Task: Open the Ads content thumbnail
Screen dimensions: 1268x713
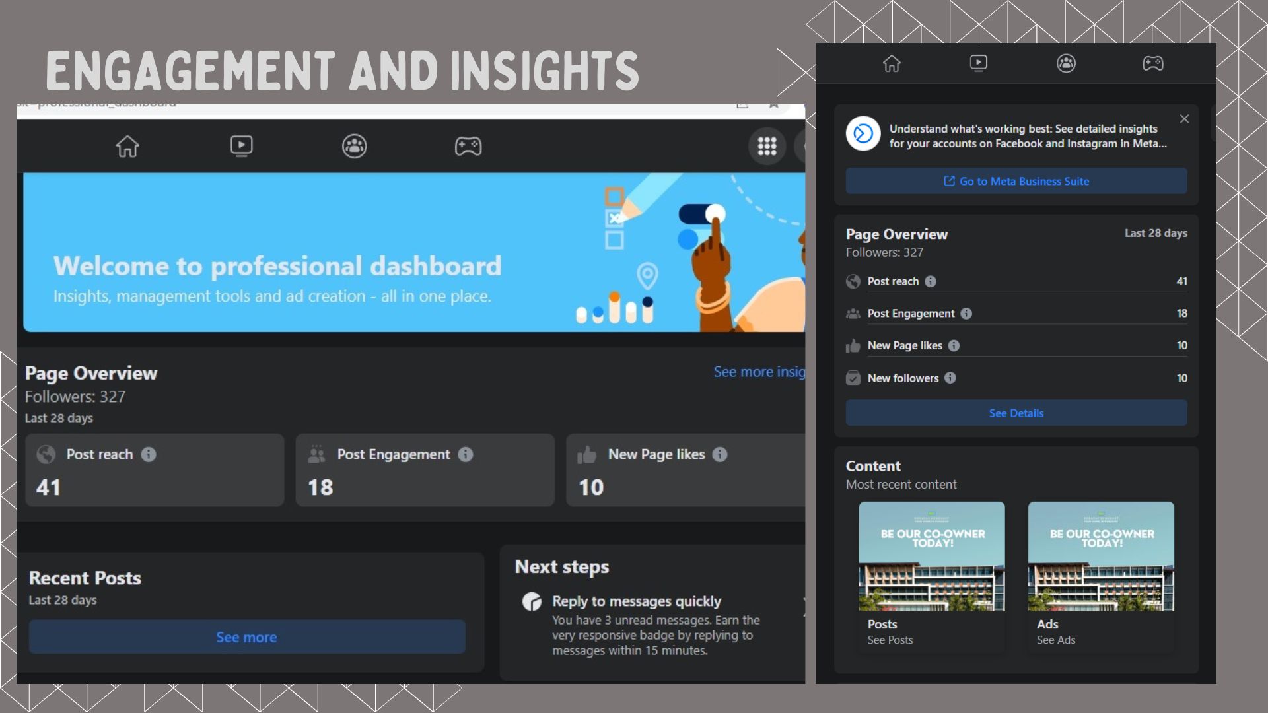Action: tap(1101, 557)
